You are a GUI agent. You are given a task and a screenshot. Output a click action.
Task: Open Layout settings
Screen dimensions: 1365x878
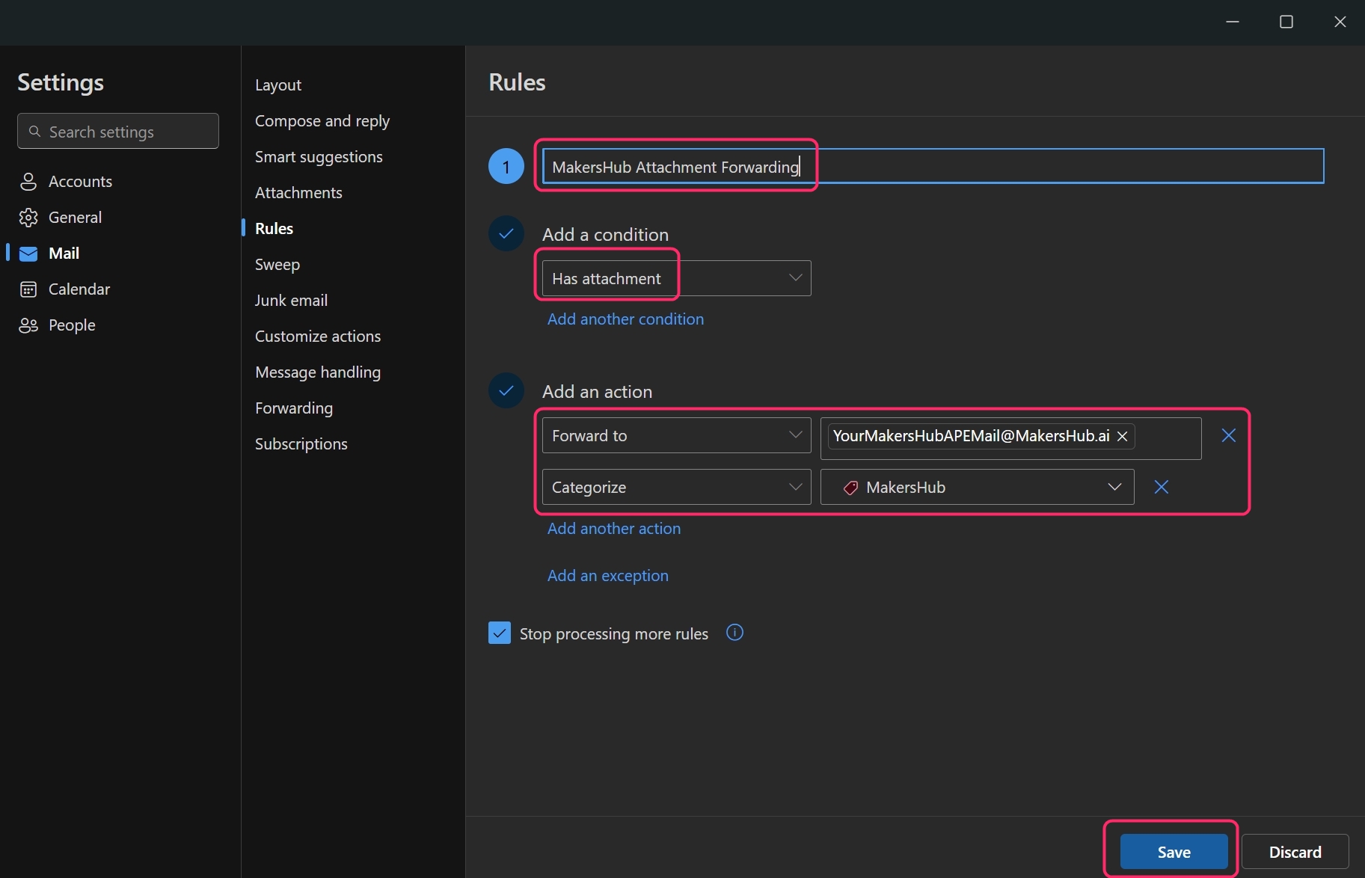(277, 85)
